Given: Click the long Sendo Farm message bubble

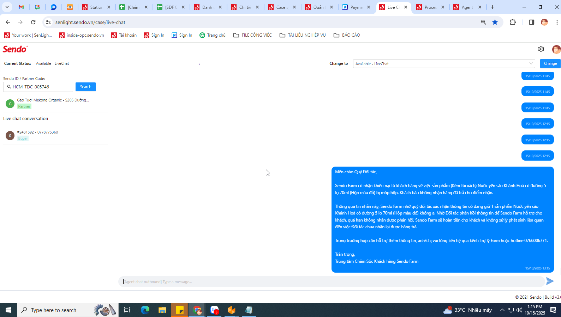Looking at the screenshot, I should pos(443,220).
